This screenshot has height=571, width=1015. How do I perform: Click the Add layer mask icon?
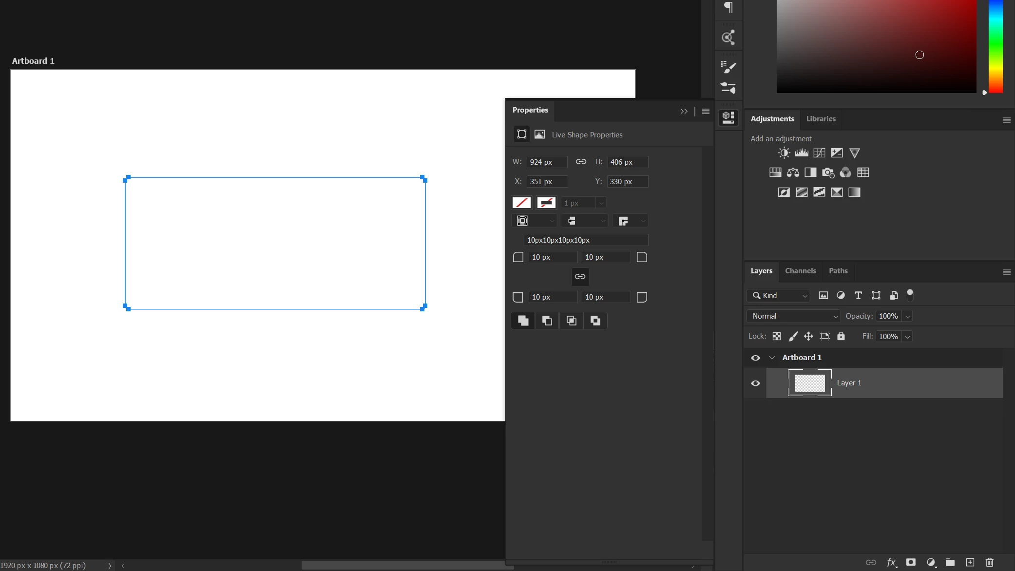point(911,562)
